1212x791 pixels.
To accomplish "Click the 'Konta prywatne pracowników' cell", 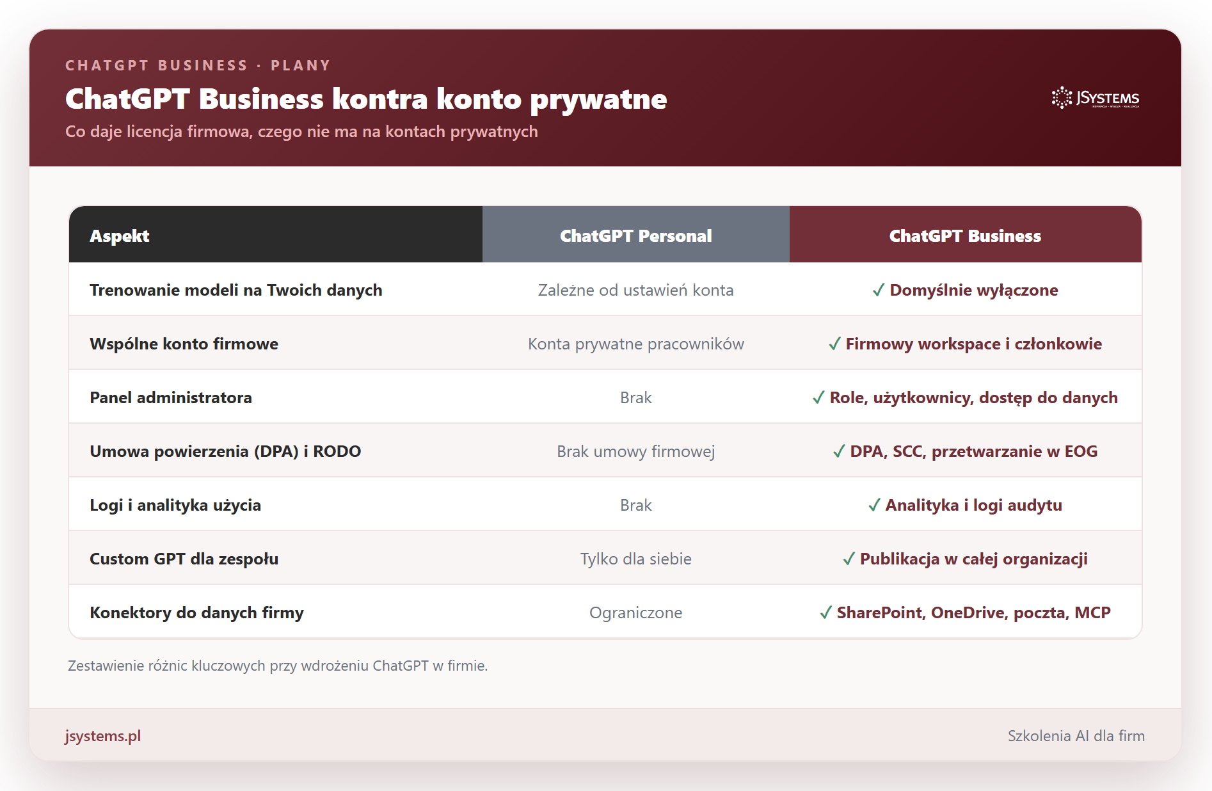I will (x=635, y=344).
